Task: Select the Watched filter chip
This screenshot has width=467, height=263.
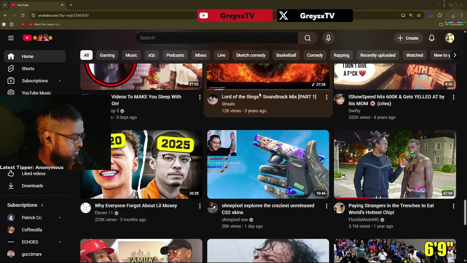Action: click(414, 55)
